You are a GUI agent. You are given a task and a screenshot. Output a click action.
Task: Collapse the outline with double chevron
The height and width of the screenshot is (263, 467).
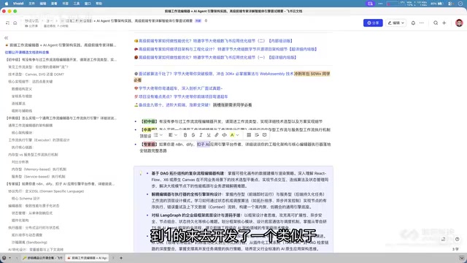7,38
